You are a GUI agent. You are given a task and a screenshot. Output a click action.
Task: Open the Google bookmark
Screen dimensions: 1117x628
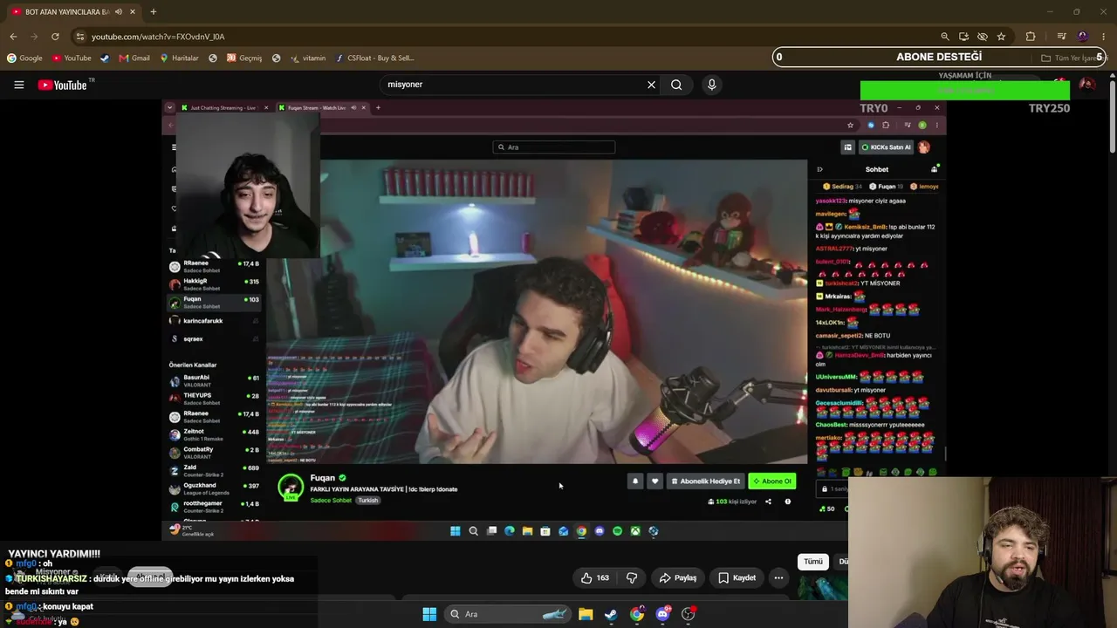[24, 58]
